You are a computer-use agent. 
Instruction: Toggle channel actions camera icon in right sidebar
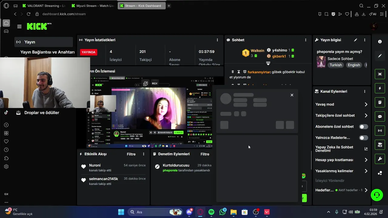(380, 145)
